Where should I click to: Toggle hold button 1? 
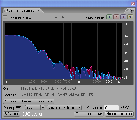click(x=109, y=17)
